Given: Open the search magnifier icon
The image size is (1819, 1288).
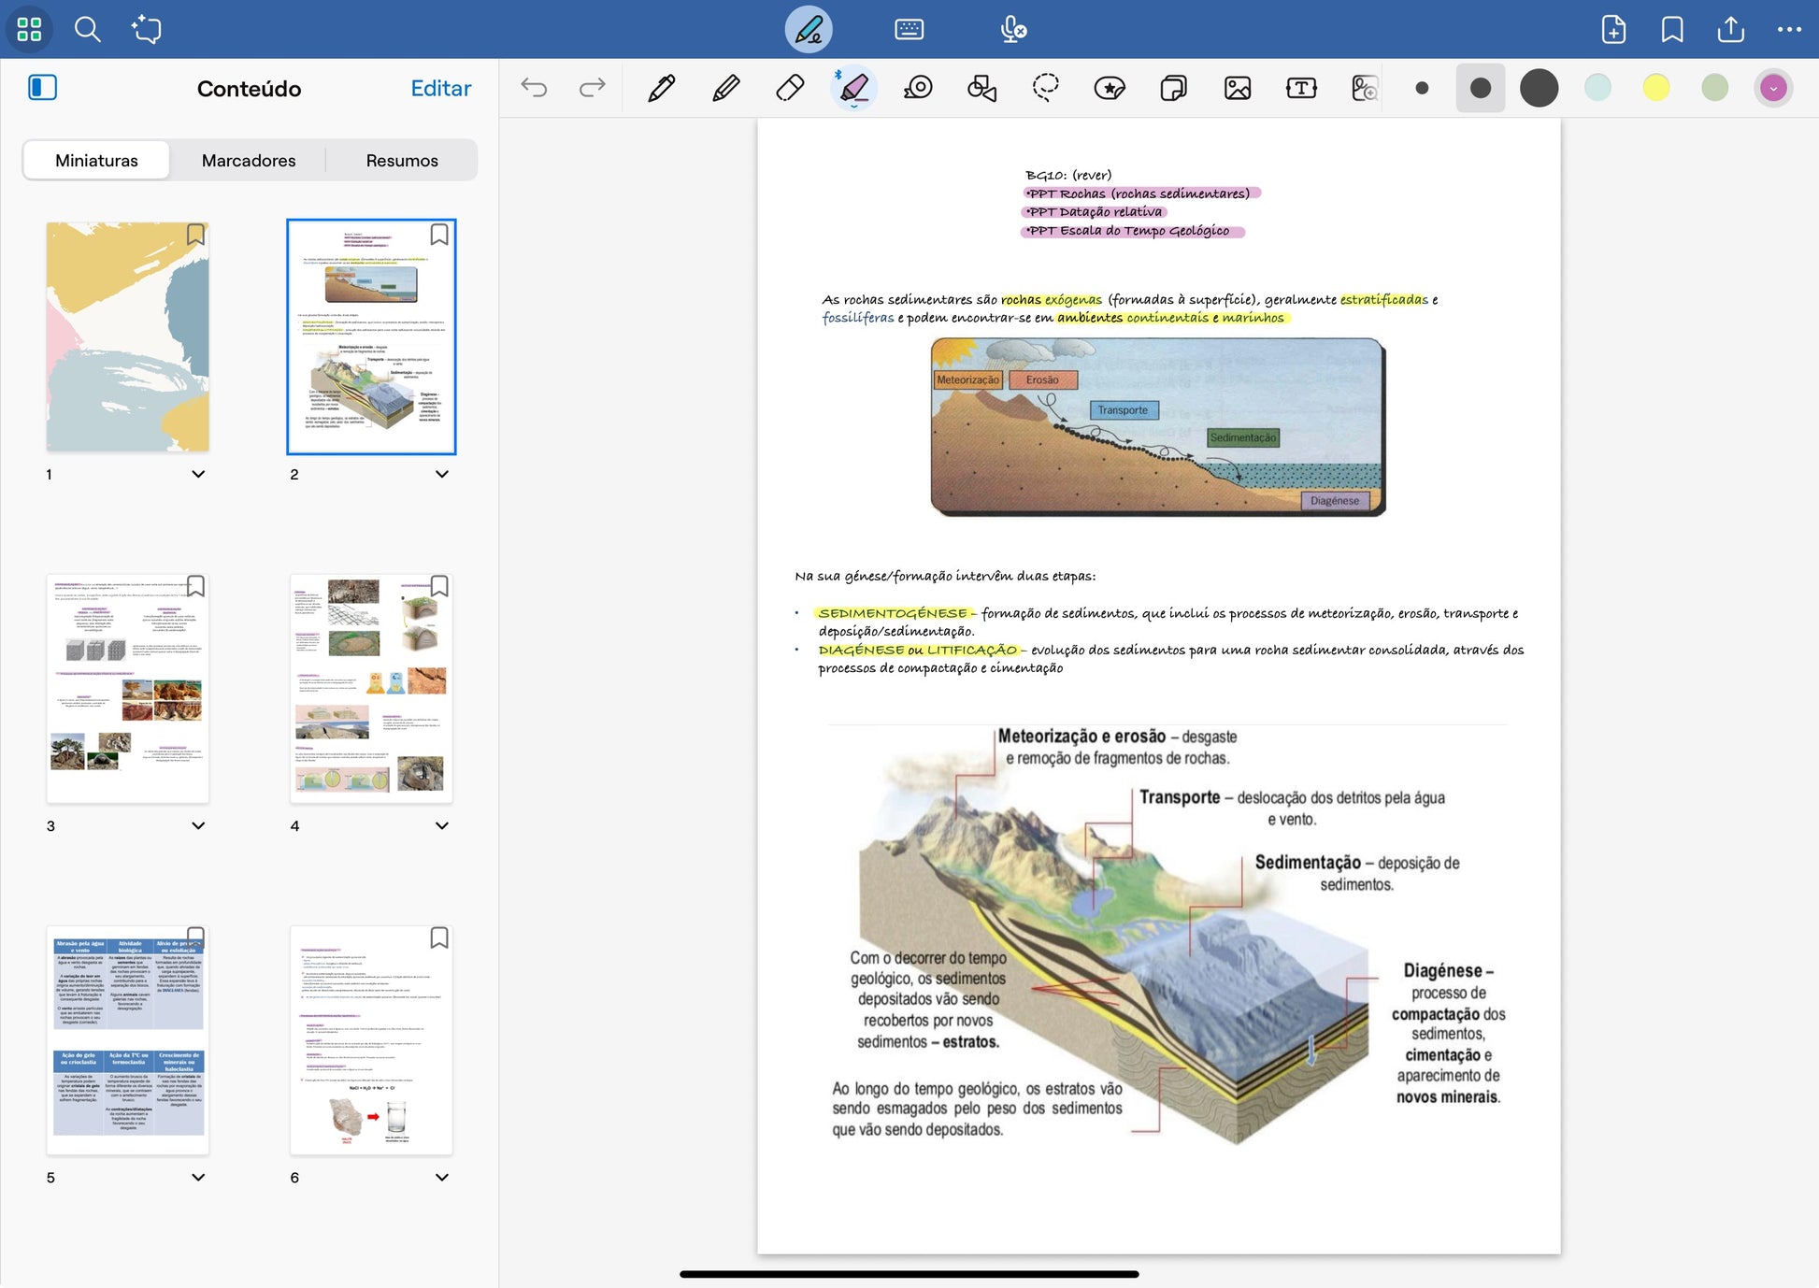Looking at the screenshot, I should [87, 29].
